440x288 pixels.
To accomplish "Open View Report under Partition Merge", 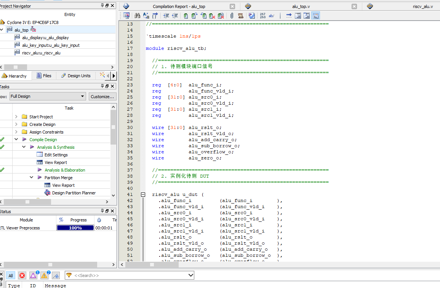I will pos(63,185).
